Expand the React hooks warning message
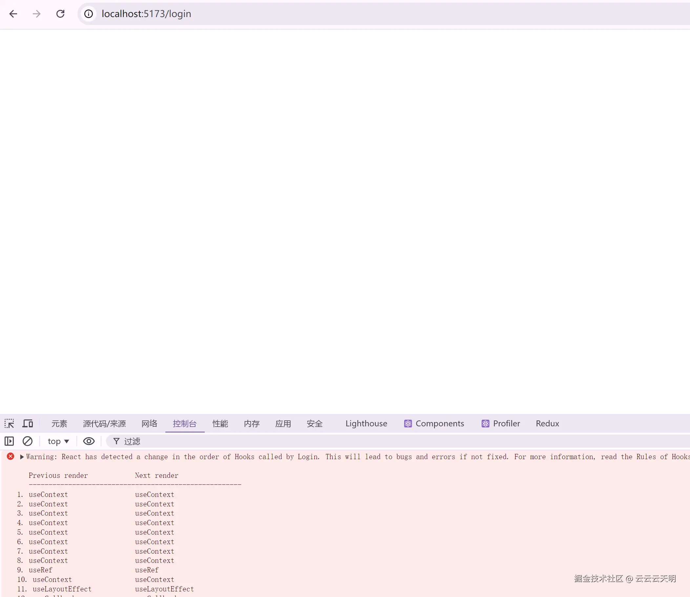This screenshot has width=690, height=597. 22,457
